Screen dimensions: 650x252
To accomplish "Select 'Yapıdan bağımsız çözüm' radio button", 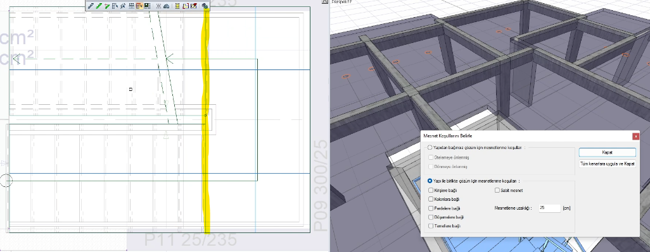I will 430,148.
